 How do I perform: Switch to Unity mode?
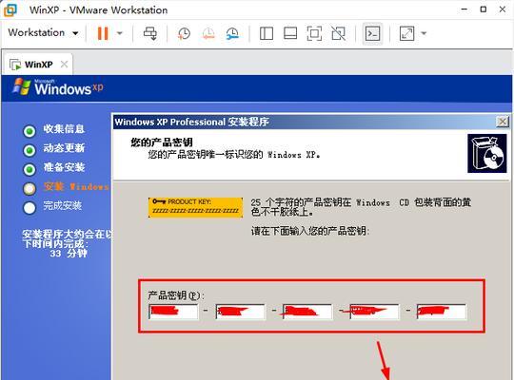338,33
